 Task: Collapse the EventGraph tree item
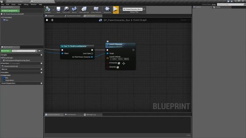tap(1, 58)
